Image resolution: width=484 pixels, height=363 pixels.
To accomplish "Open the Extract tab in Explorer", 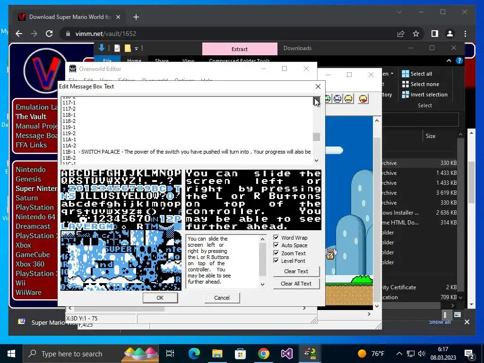I will tap(240, 49).
